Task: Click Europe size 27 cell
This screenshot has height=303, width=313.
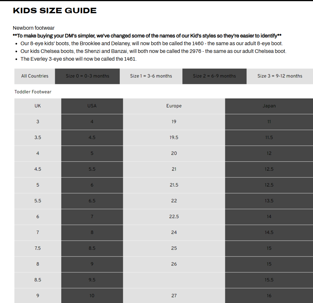Action: click(x=174, y=296)
